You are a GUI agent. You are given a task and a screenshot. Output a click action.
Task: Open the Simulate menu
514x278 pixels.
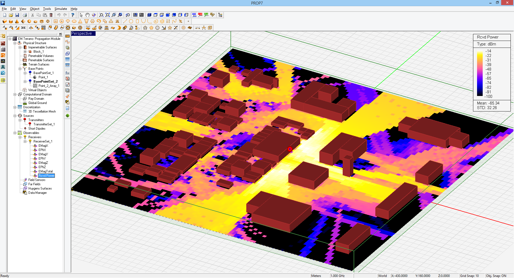pyautogui.click(x=61, y=9)
